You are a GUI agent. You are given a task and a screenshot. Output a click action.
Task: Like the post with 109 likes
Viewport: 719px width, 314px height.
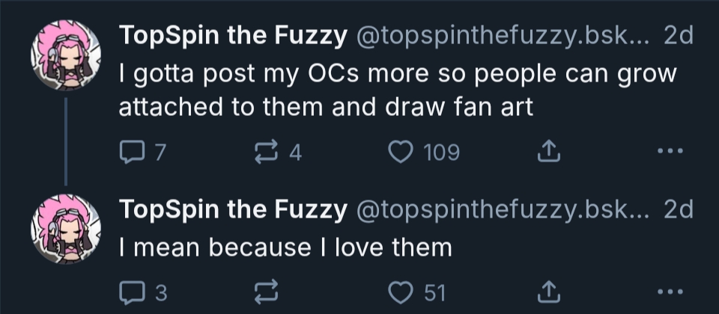click(401, 153)
